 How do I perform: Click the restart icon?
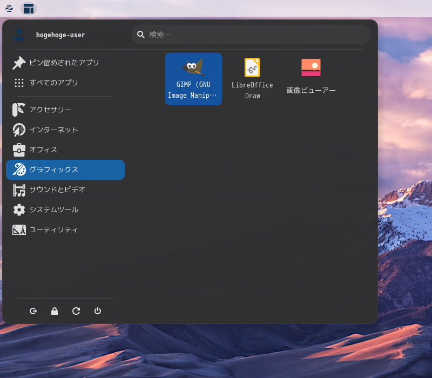[x=76, y=311]
